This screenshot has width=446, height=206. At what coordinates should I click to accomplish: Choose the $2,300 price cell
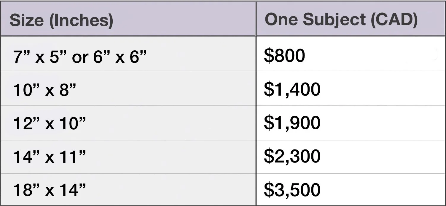pos(350,157)
